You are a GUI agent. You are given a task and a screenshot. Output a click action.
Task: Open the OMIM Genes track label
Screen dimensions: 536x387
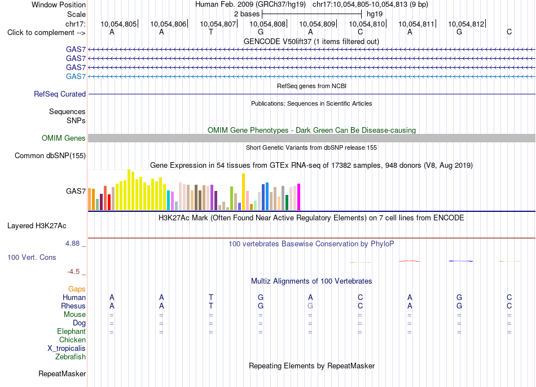pos(64,138)
